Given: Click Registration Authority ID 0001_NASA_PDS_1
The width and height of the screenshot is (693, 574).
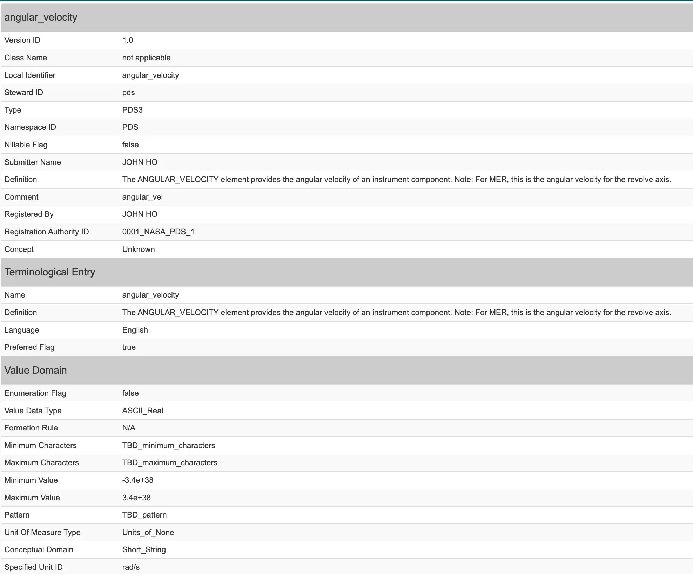Looking at the screenshot, I should coord(158,232).
